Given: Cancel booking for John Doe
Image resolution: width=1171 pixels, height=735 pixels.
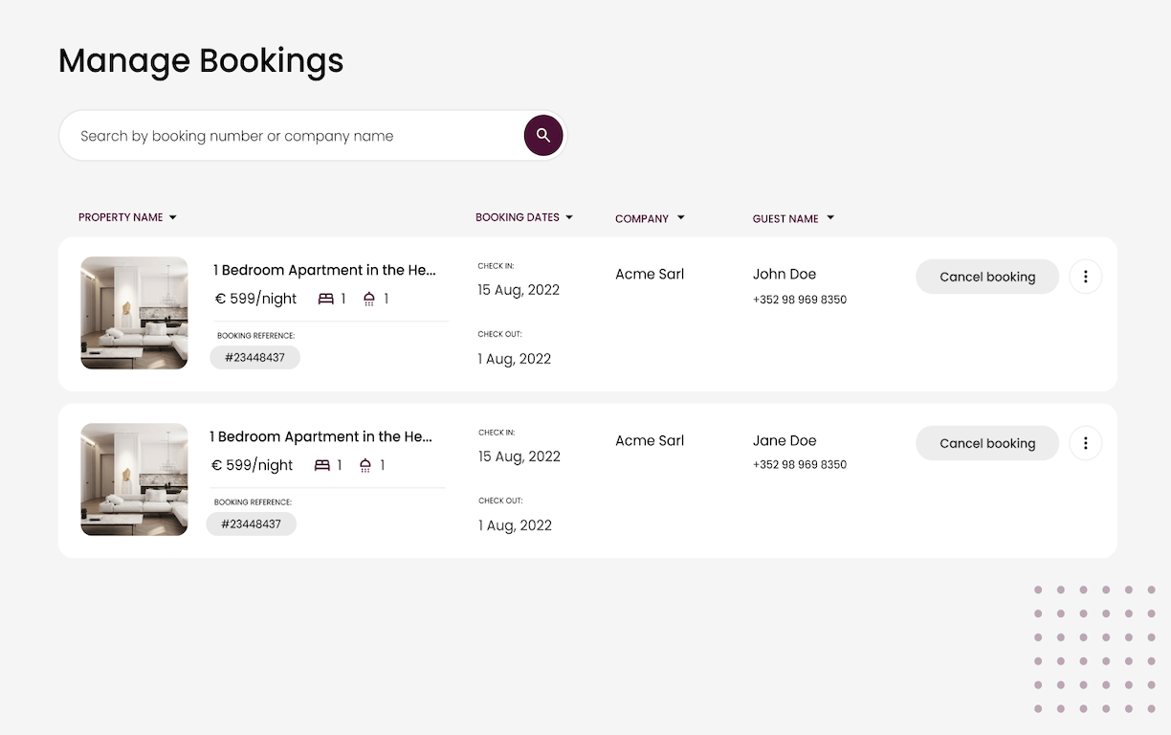Looking at the screenshot, I should pos(987,277).
